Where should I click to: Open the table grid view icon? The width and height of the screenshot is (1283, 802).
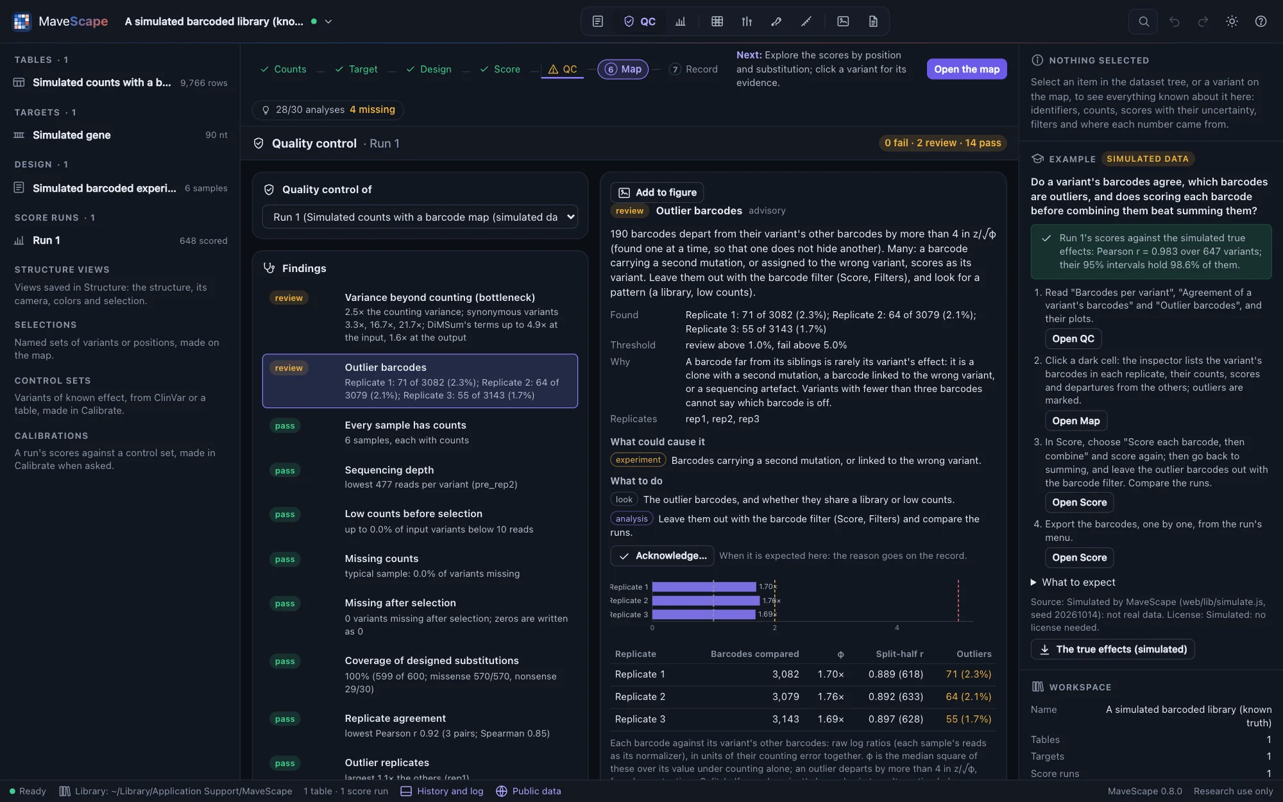(717, 21)
